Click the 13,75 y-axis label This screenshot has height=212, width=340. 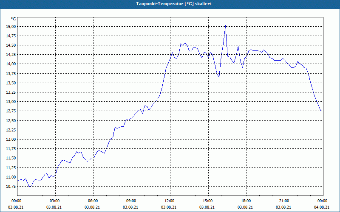point(11,73)
